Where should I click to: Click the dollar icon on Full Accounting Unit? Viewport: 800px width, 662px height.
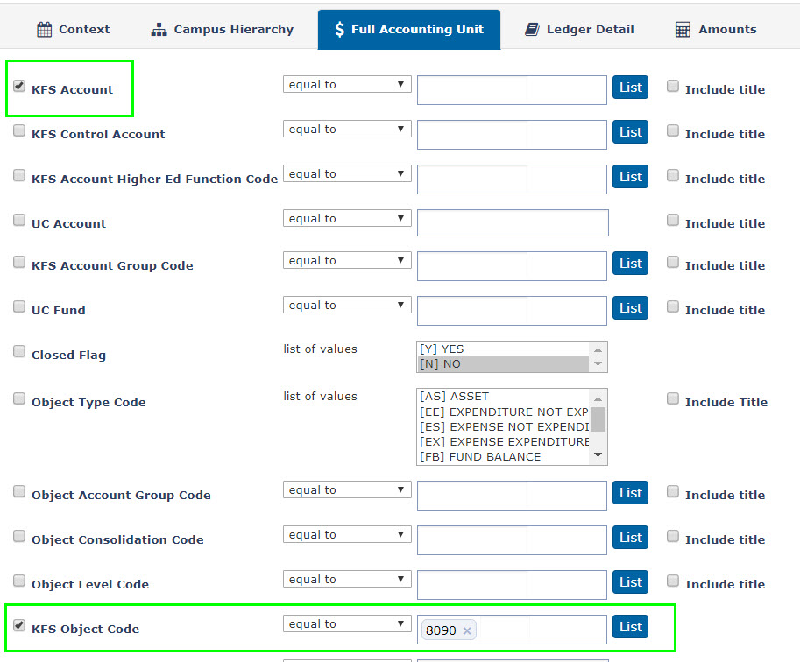point(339,30)
